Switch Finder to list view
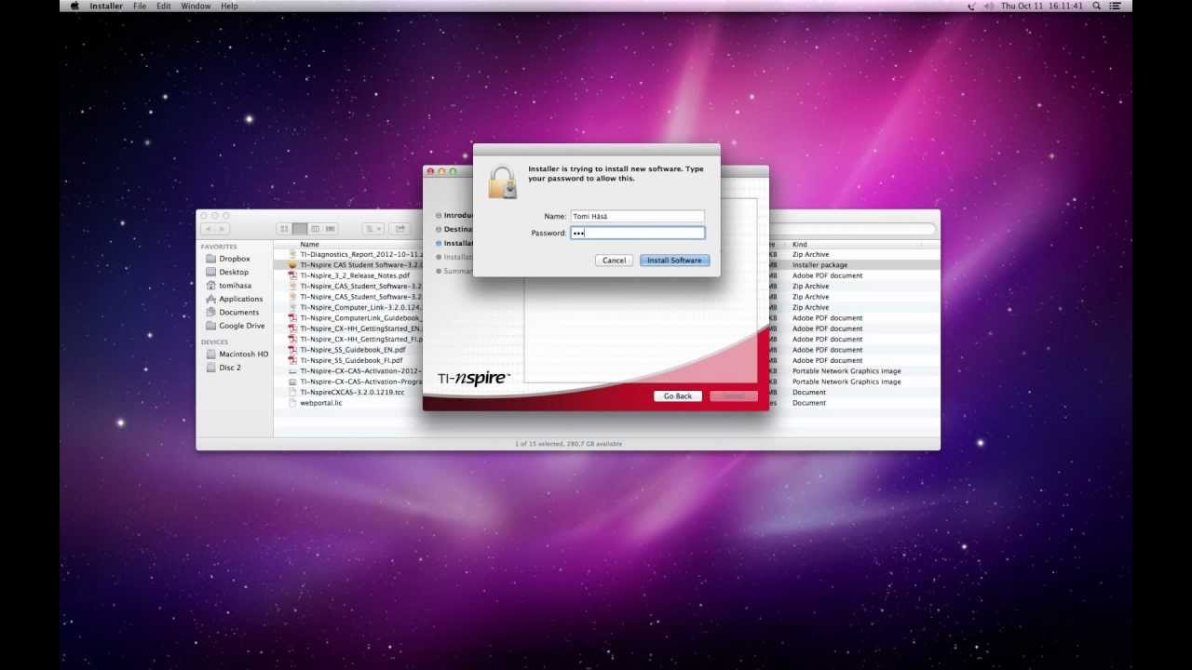The width and height of the screenshot is (1192, 670). [x=300, y=229]
